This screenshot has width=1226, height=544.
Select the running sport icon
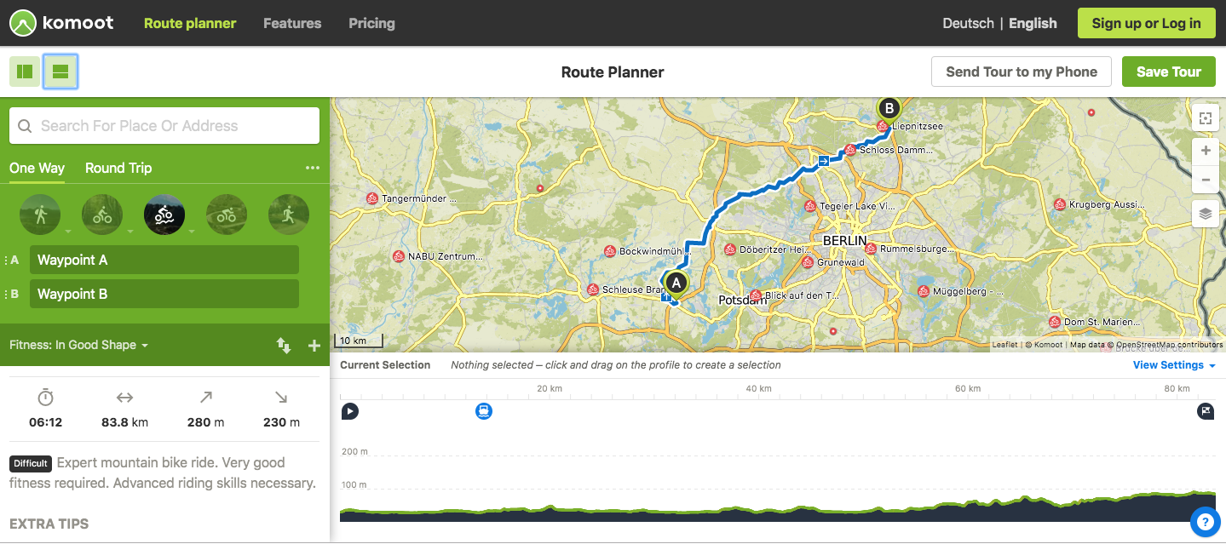coord(288,215)
